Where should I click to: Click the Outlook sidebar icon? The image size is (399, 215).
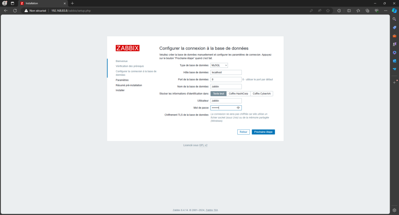[x=394, y=61]
